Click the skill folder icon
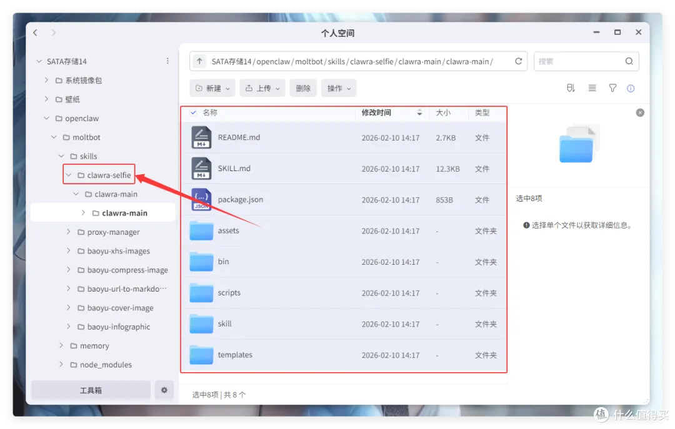 (x=201, y=323)
